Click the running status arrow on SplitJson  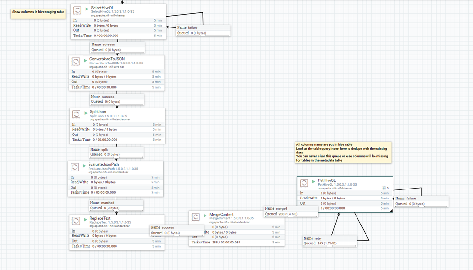click(86, 113)
